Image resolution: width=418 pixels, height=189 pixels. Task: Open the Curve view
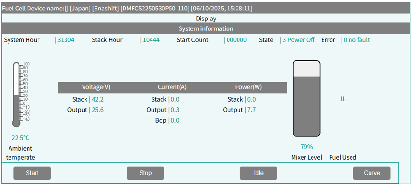[x=372, y=173]
